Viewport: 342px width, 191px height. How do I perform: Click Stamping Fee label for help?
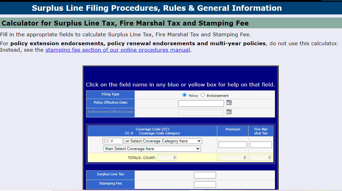[x=110, y=184]
